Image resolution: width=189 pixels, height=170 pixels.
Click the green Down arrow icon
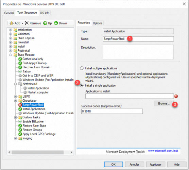[56, 23]
